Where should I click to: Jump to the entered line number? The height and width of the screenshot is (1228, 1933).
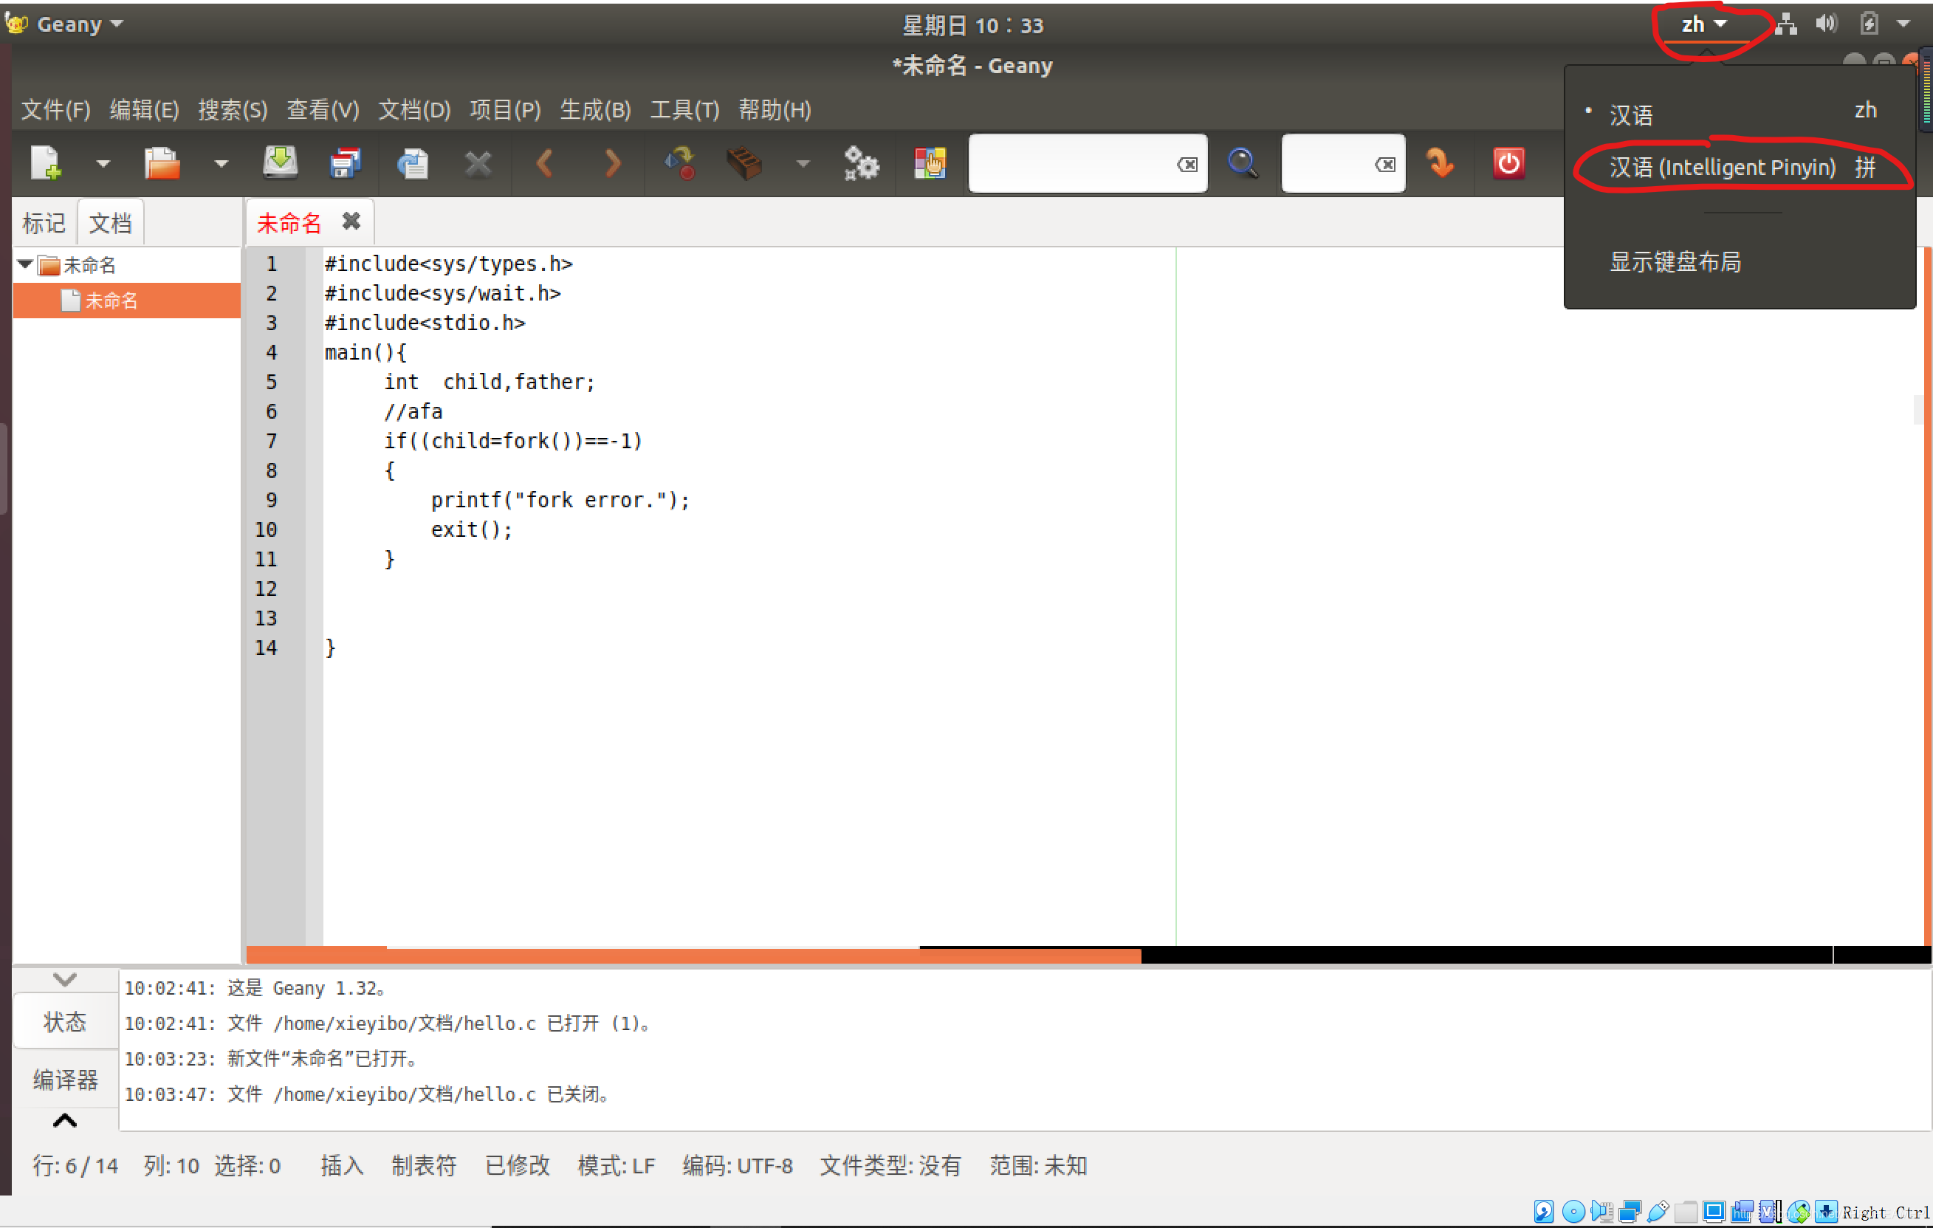coord(1440,163)
